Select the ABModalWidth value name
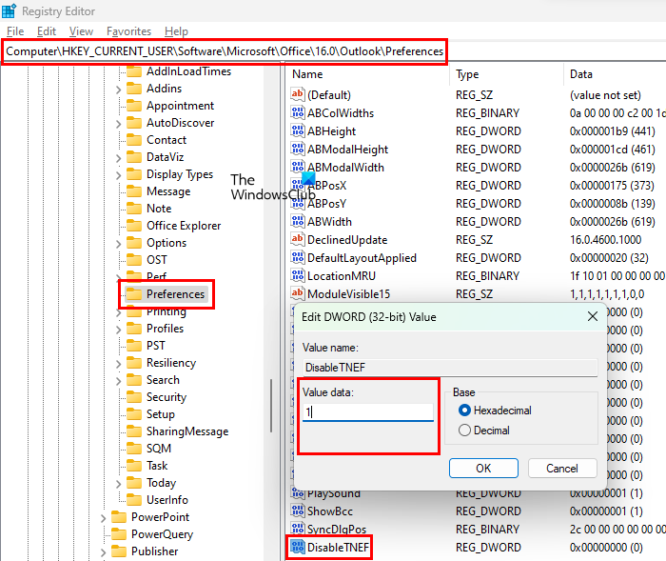This screenshot has height=561, width=666. 345,168
